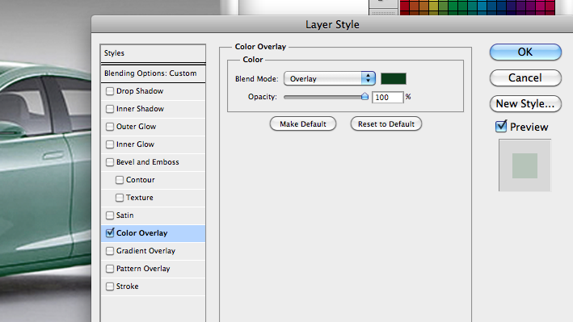Click the Cancel button
The image size is (573, 322).
point(525,77)
